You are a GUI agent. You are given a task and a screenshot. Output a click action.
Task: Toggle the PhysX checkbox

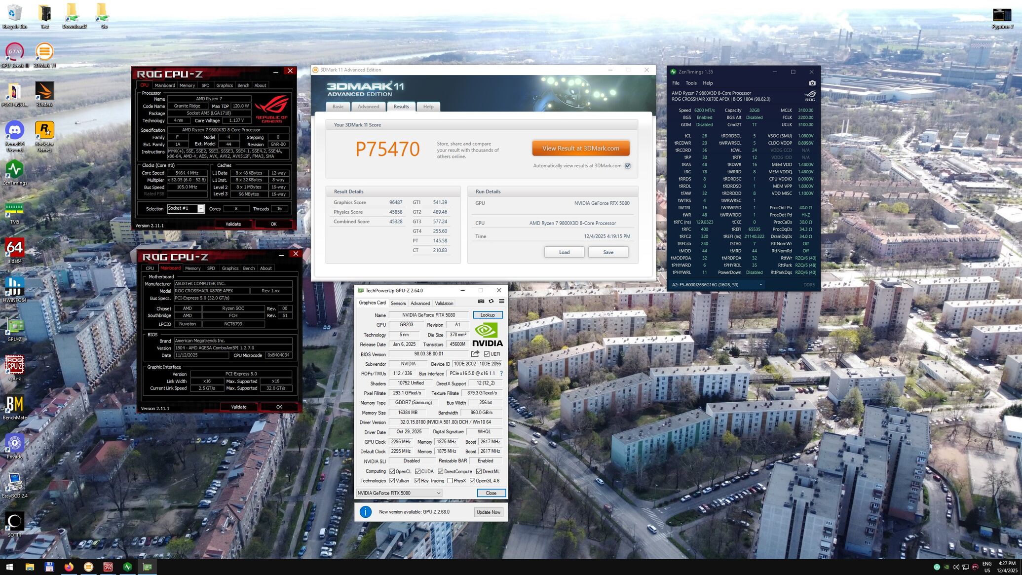pyautogui.click(x=450, y=481)
